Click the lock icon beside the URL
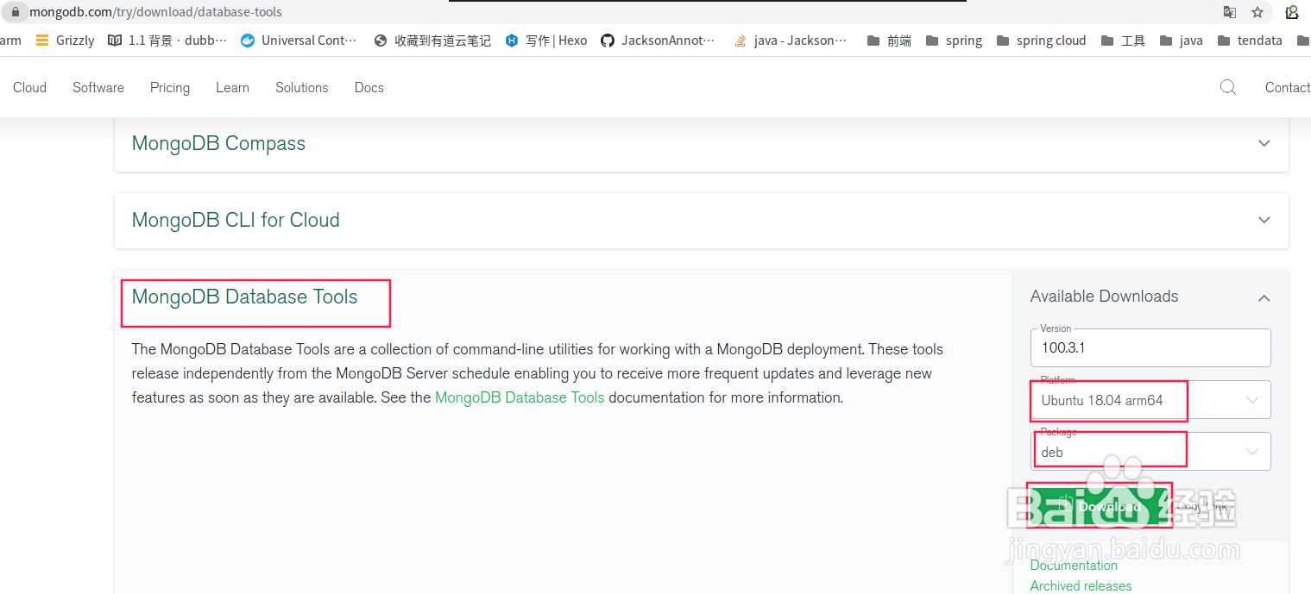 [x=15, y=12]
